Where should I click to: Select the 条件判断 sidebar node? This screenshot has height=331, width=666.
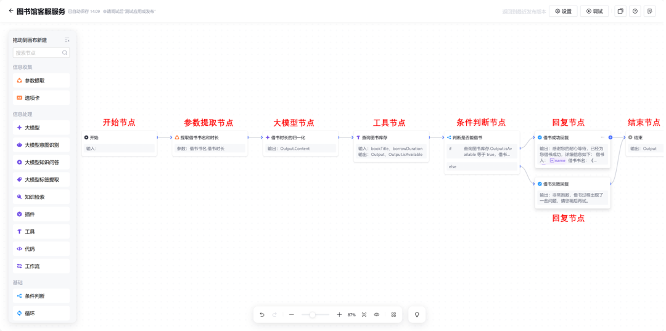click(41, 296)
